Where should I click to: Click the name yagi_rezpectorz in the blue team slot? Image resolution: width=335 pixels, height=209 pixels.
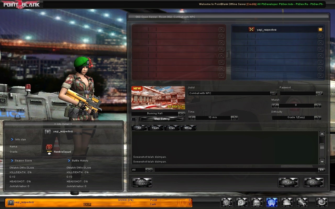[x=266, y=30]
